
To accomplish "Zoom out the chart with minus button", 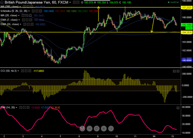I will [x=89, y=128].
